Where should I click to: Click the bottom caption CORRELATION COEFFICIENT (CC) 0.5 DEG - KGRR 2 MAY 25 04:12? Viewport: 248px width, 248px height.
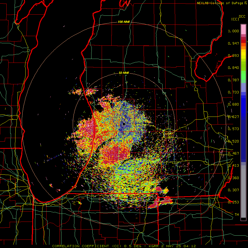(x=124, y=246)
